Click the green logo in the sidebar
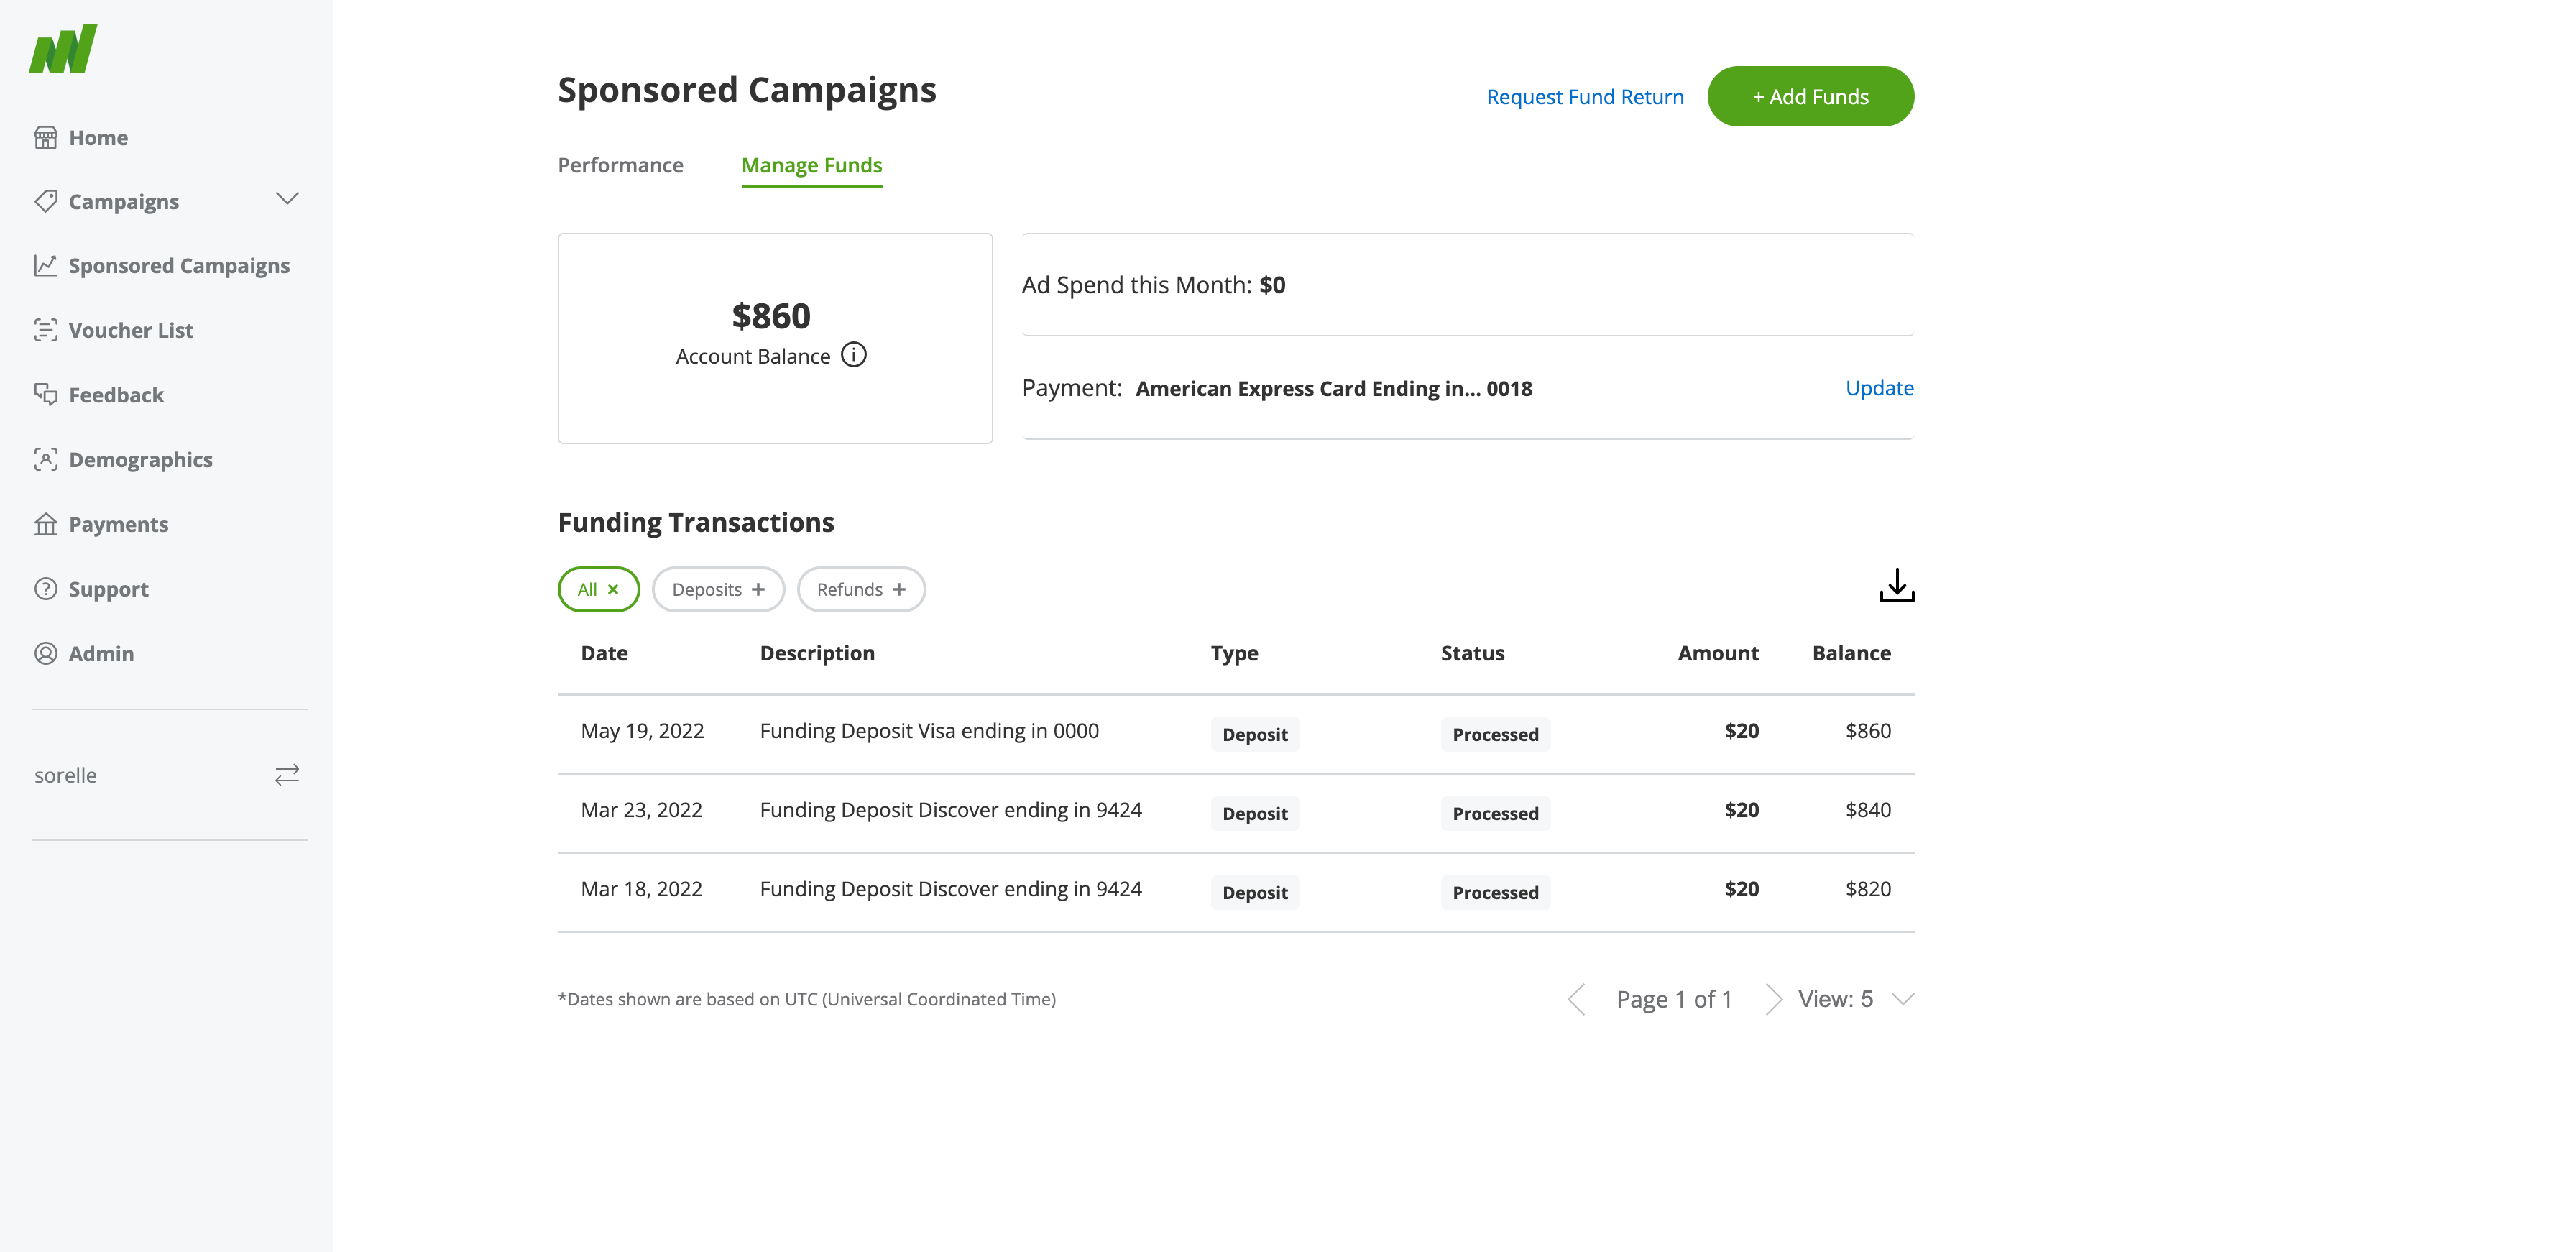Image resolution: width=2576 pixels, height=1252 pixels. click(x=63, y=48)
